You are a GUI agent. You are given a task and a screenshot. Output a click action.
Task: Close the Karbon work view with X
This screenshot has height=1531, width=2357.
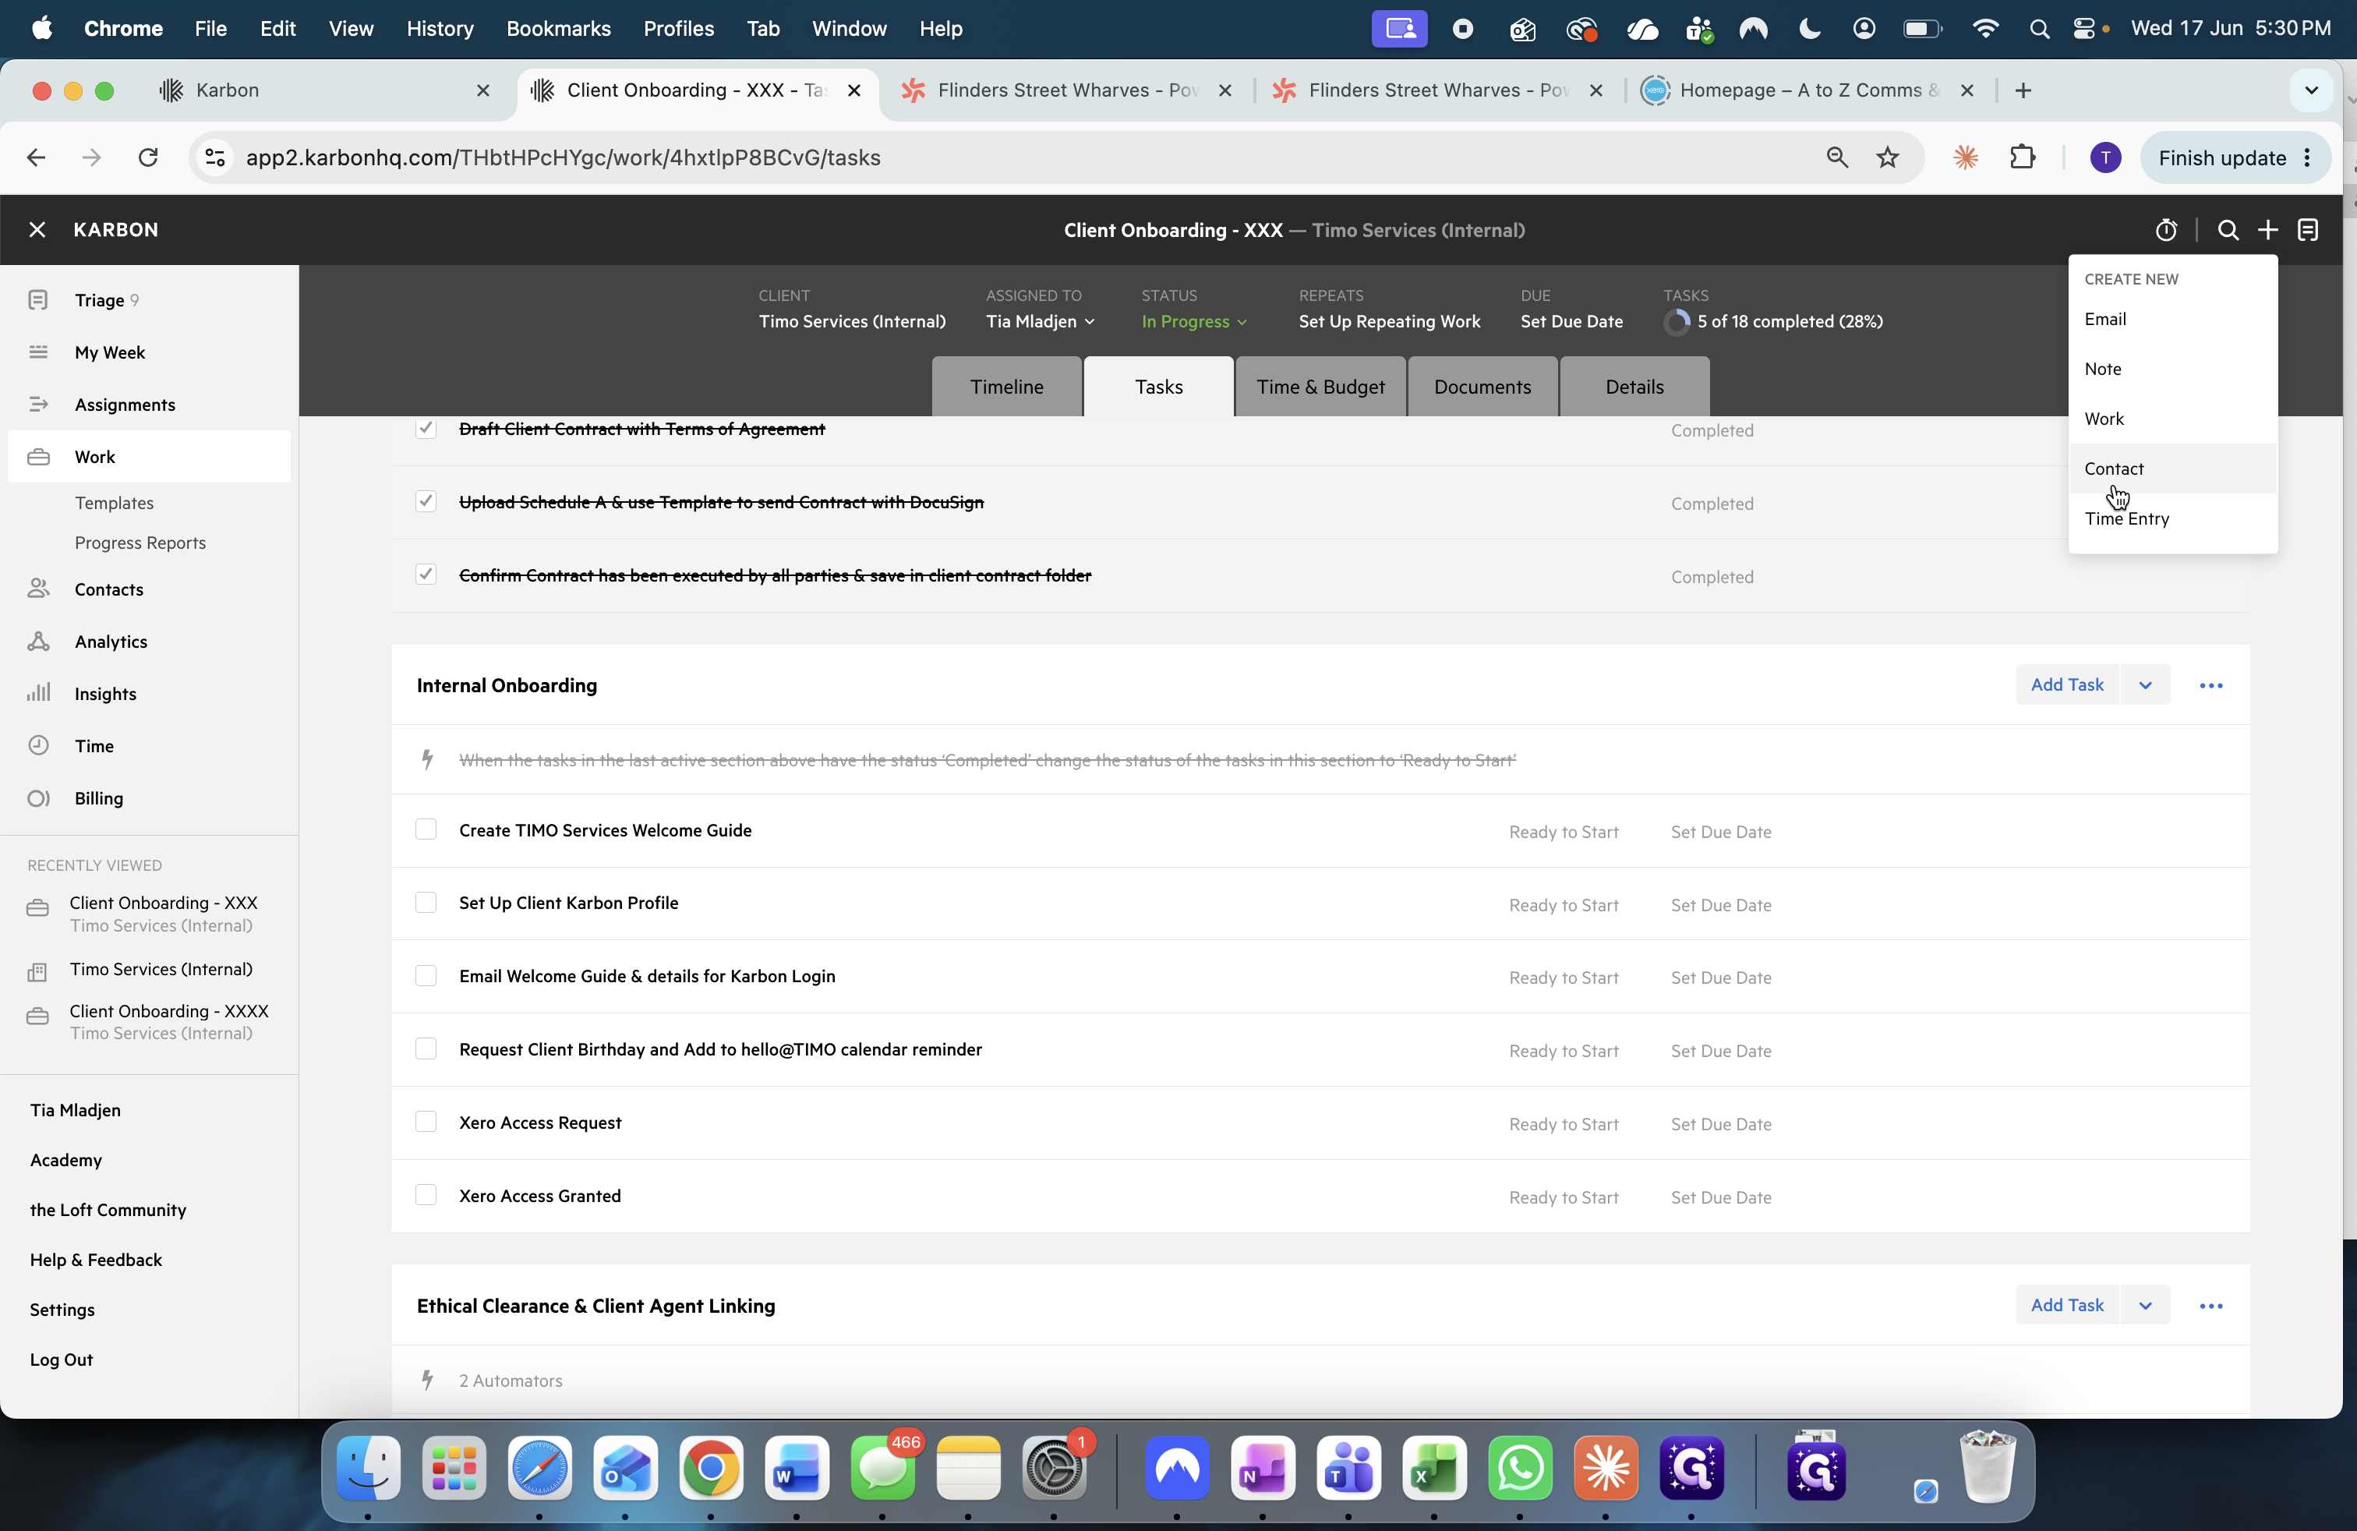pyautogui.click(x=37, y=230)
